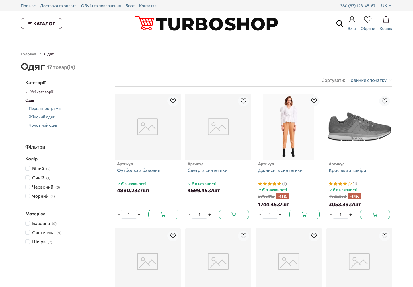Enable the Шкіра material filter

coord(28,242)
